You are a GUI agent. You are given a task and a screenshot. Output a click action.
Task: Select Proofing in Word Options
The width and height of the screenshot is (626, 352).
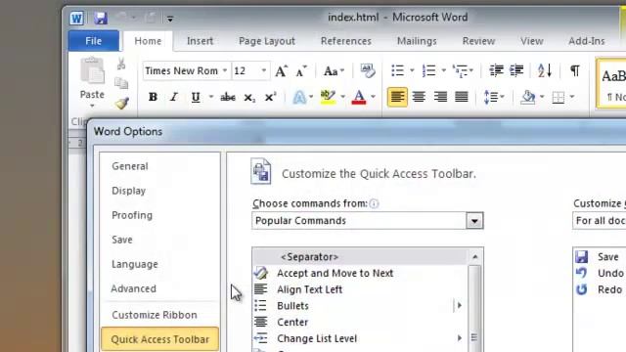pos(132,215)
